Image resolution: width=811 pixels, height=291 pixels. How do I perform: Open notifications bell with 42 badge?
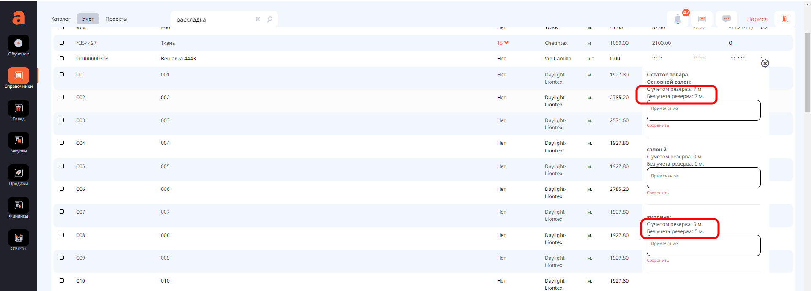[678, 19]
